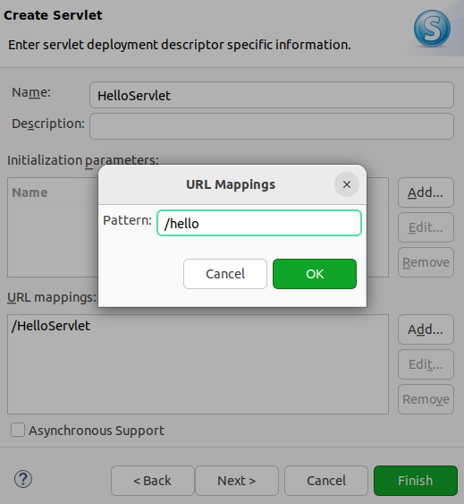Open help via question mark icon
This screenshot has height=504, width=464.
click(23, 479)
